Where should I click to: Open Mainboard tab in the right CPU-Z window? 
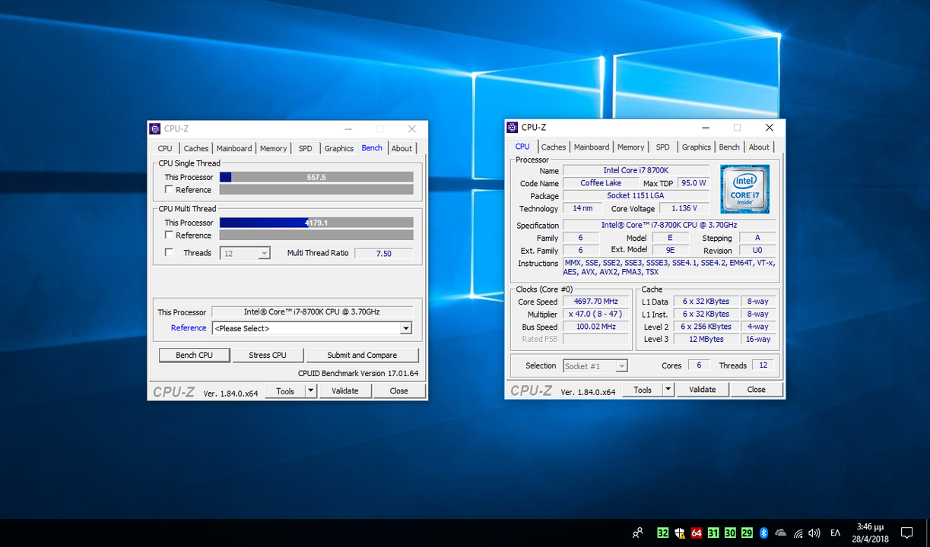click(592, 147)
